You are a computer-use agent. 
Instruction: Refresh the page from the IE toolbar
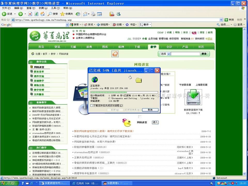click(36, 14)
